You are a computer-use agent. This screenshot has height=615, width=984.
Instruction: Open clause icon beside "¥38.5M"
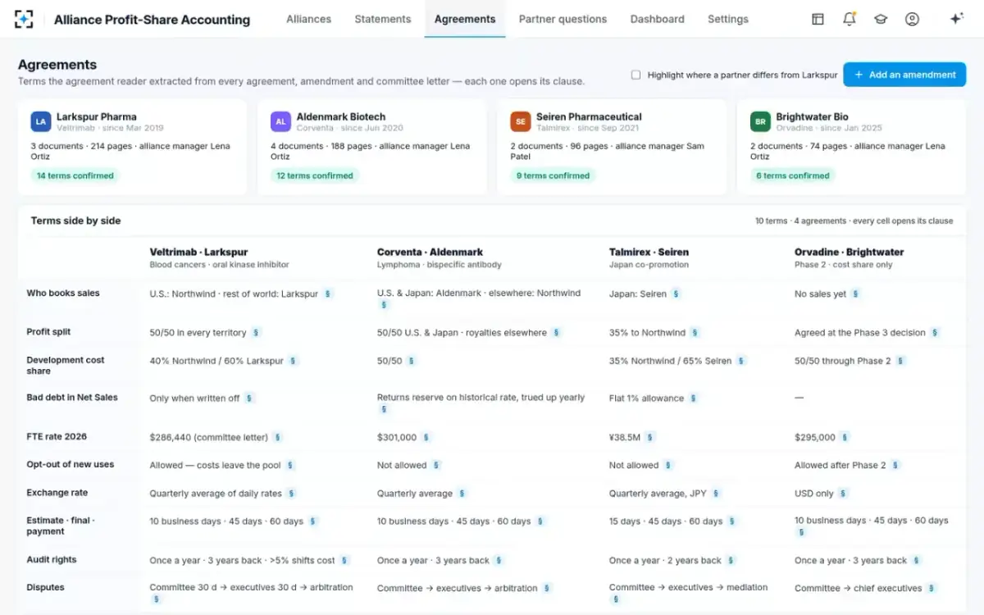pyautogui.click(x=650, y=438)
